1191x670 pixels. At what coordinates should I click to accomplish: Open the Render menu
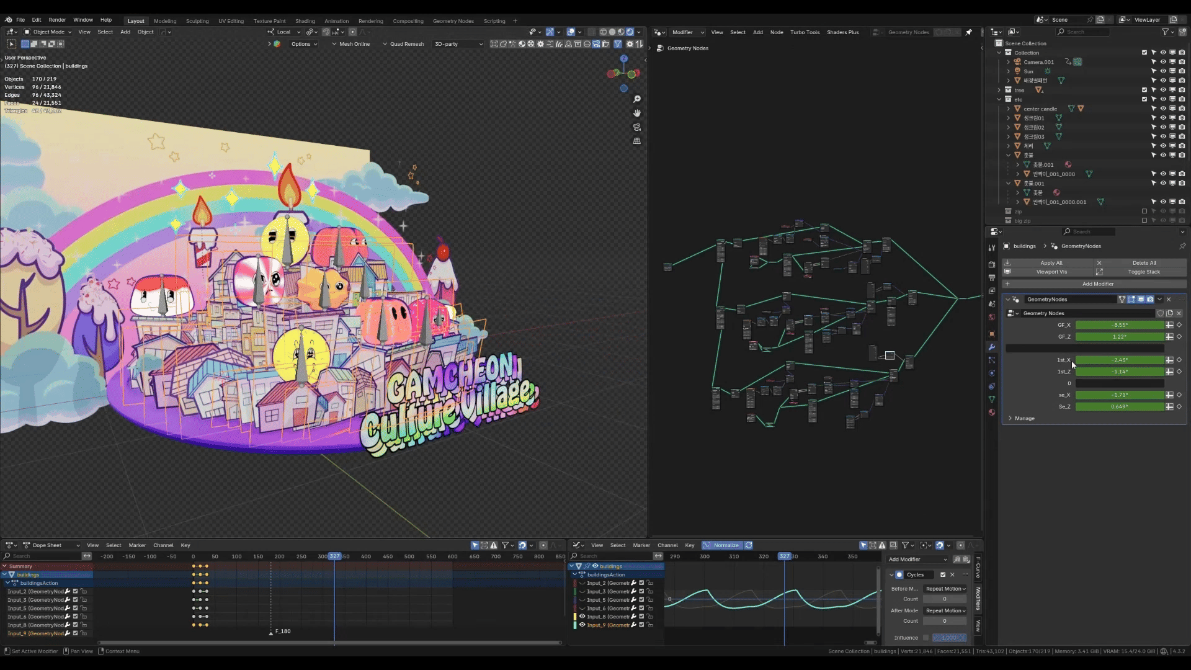click(x=57, y=20)
